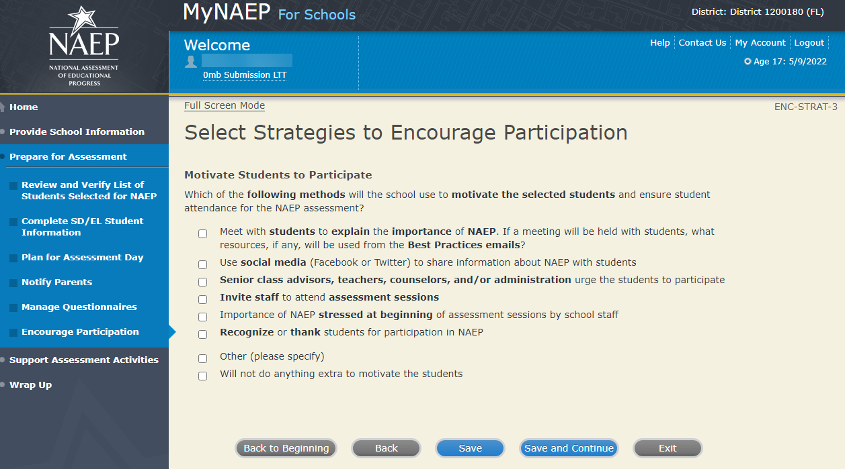Check Will not do anything extra option
The image size is (845, 469).
point(202,376)
